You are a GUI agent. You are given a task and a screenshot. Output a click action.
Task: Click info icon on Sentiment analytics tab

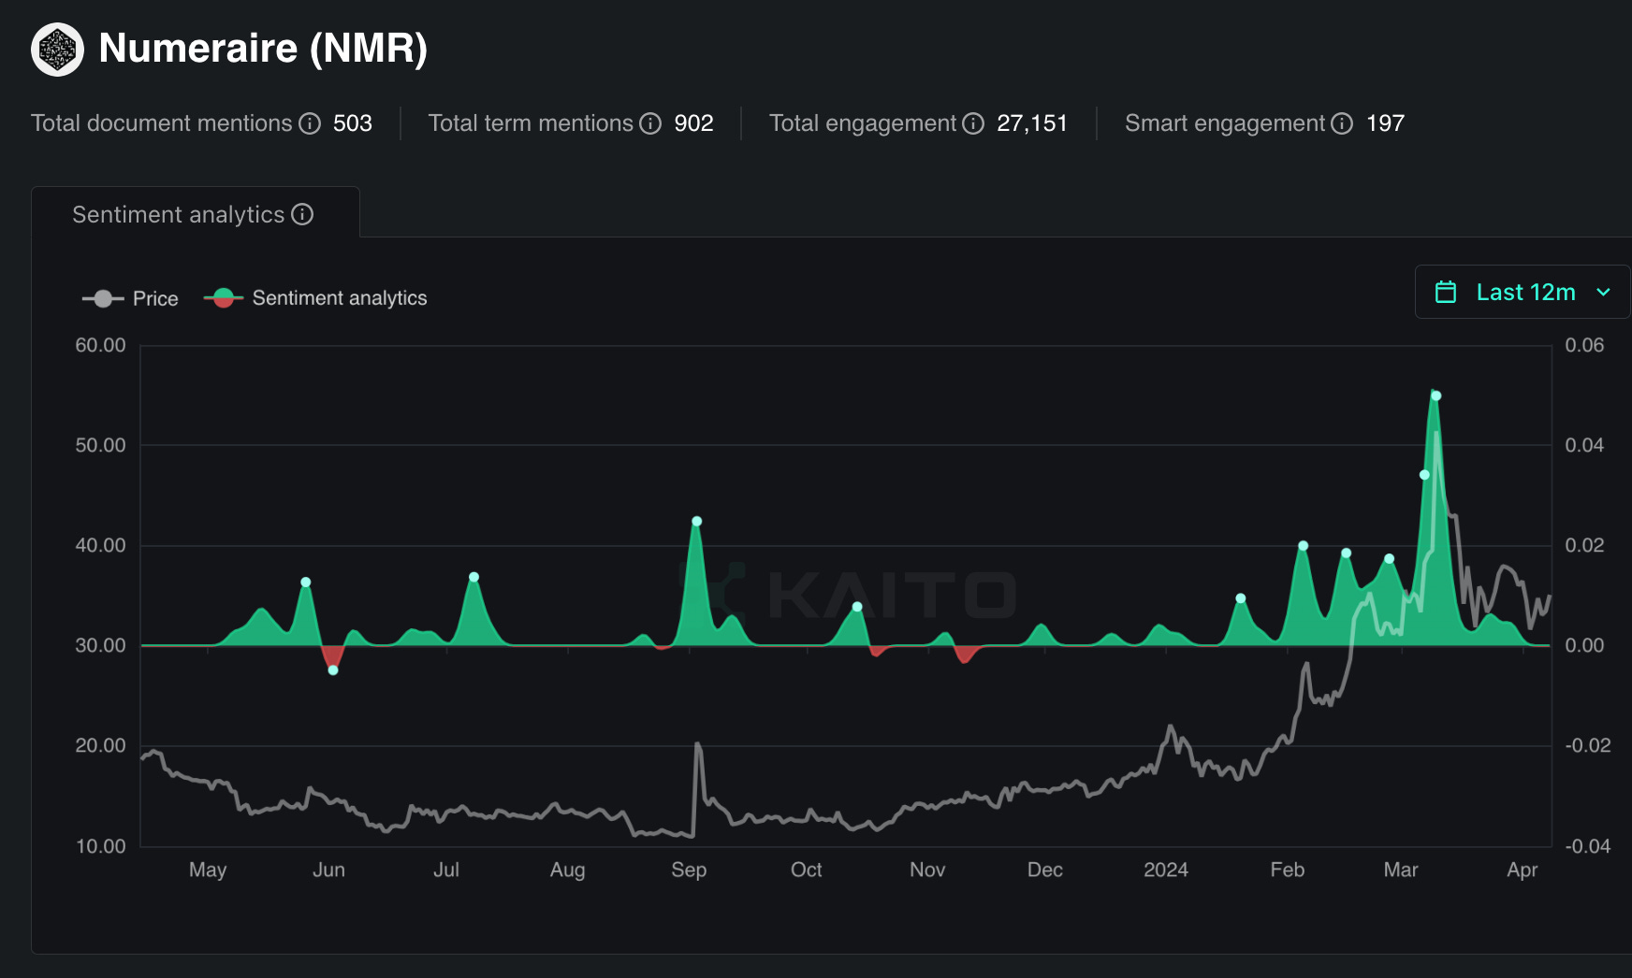[302, 214]
